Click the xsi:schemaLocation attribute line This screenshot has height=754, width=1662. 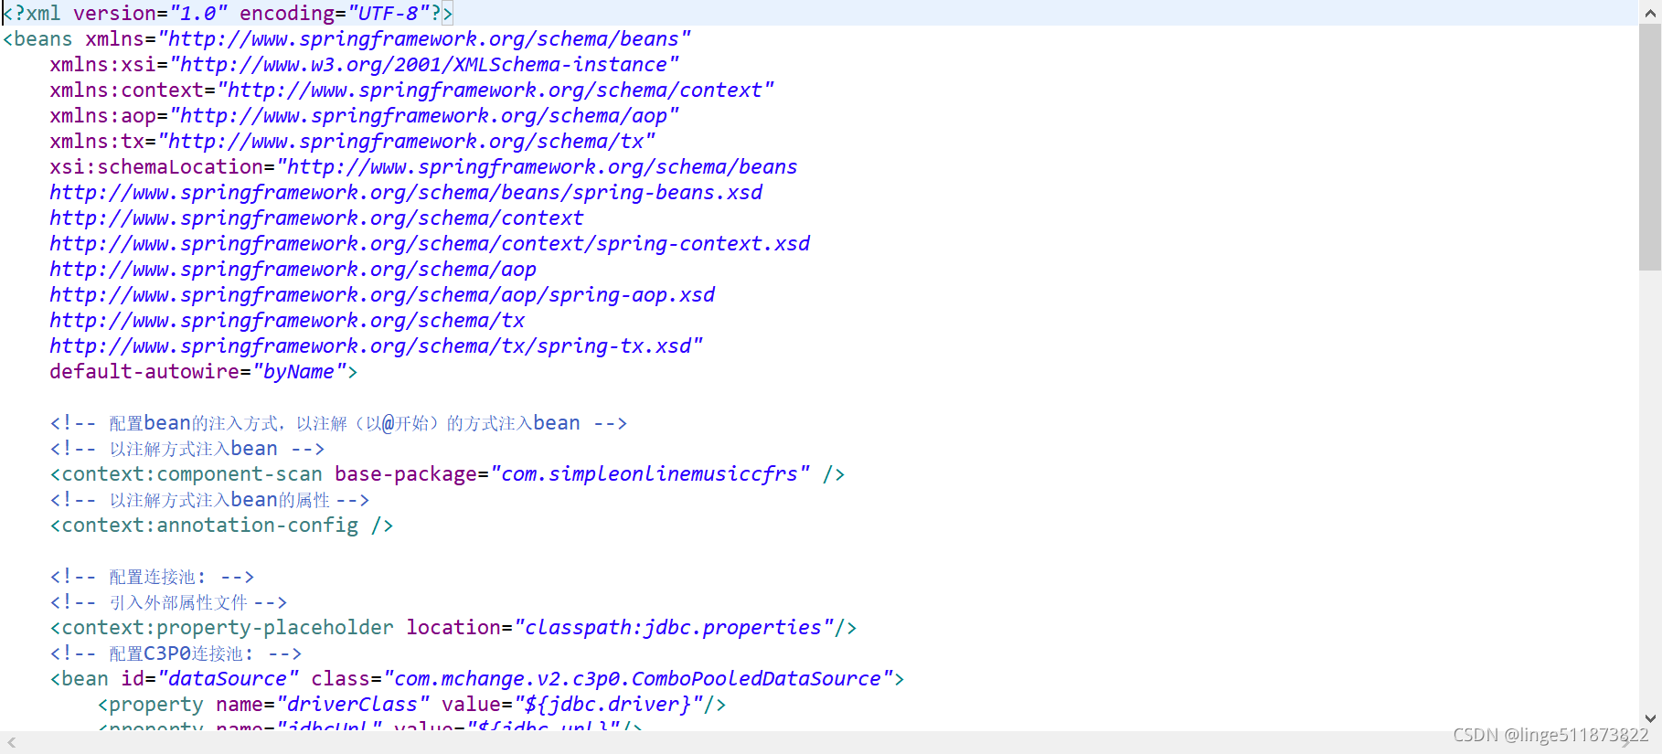coord(423,167)
